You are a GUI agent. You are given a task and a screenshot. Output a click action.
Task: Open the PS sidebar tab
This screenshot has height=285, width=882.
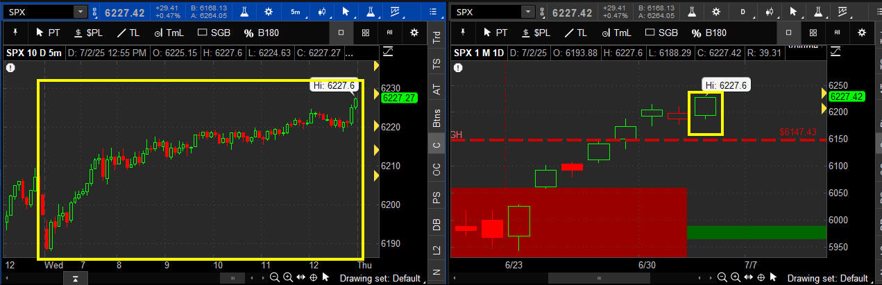tap(436, 198)
